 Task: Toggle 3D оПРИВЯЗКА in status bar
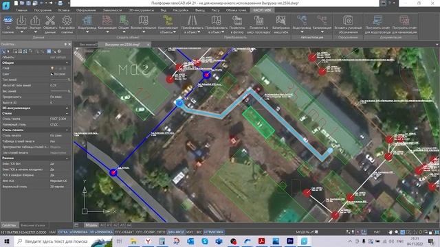click(101, 232)
